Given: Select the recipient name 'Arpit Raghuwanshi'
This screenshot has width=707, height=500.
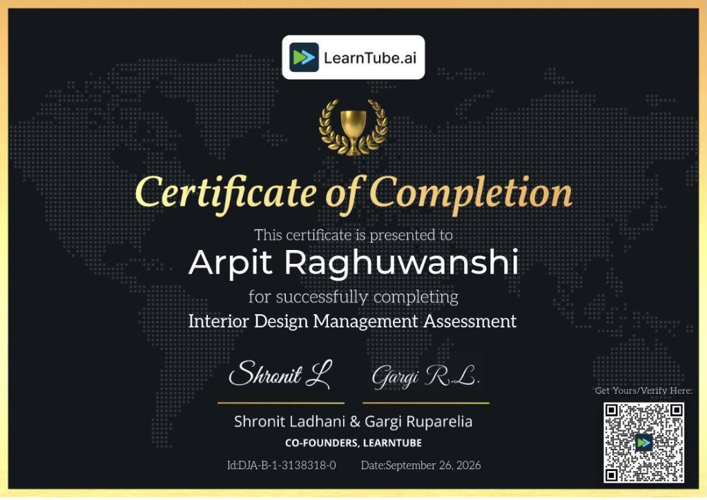Looking at the screenshot, I should pyautogui.click(x=353, y=263).
